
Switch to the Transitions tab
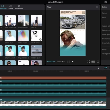3,7
